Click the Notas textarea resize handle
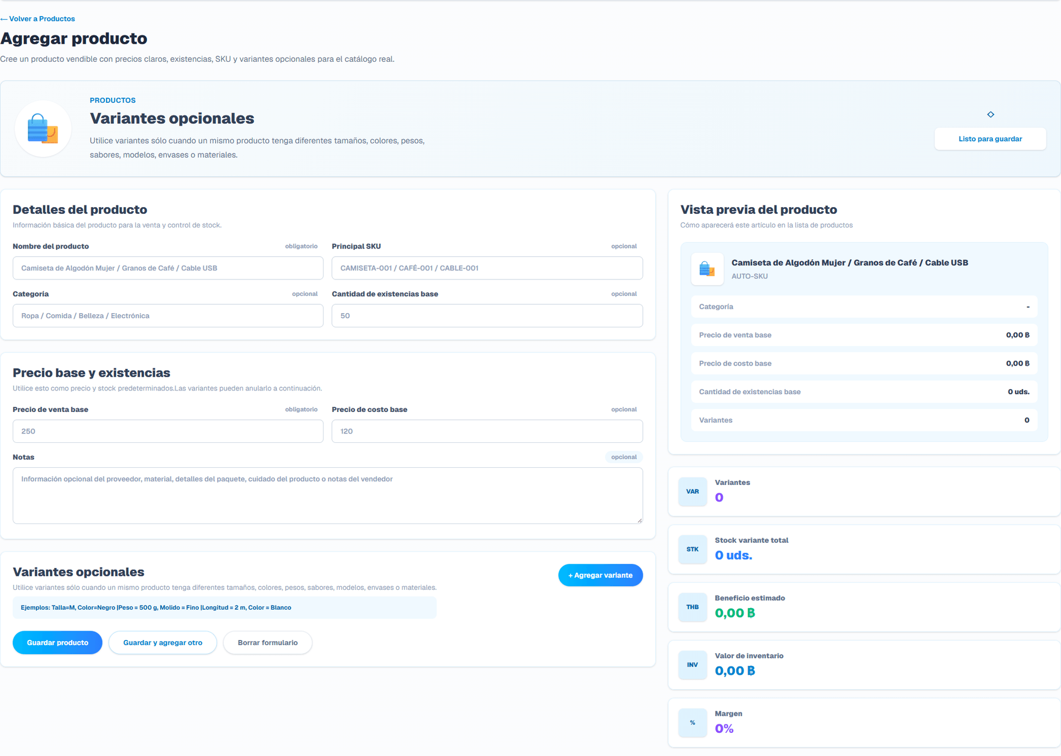This screenshot has height=756, width=1061. tap(639, 520)
